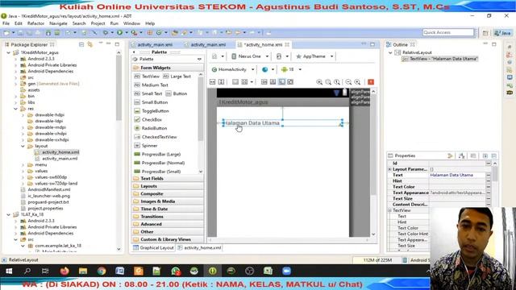Screen dimensions: 516x290
Task: Open the Navigate menu
Action: [58, 23]
